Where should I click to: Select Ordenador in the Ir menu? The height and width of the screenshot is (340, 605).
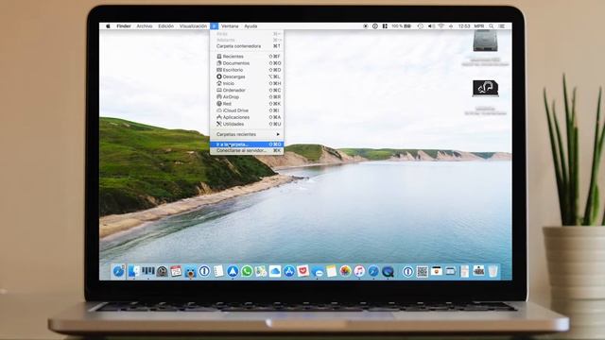click(x=247, y=91)
